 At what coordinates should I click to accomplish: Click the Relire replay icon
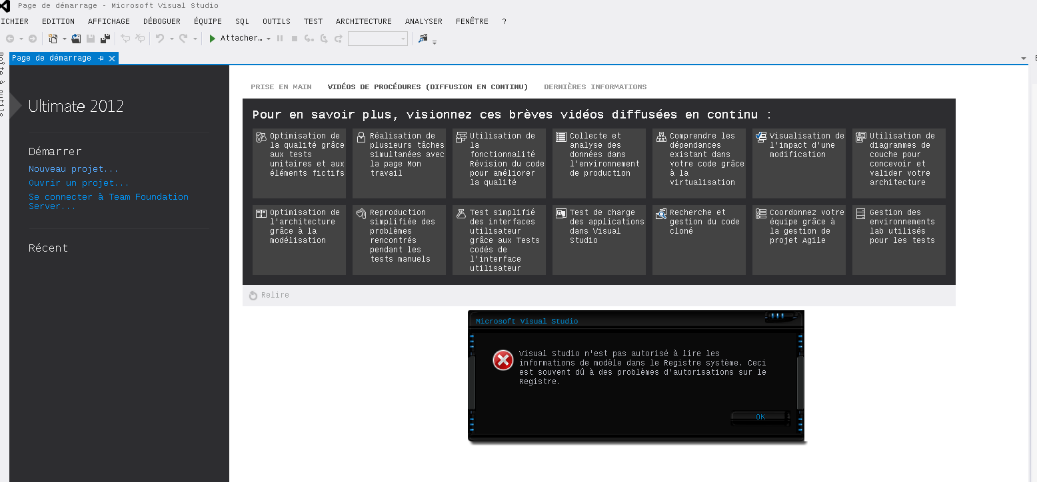click(253, 296)
